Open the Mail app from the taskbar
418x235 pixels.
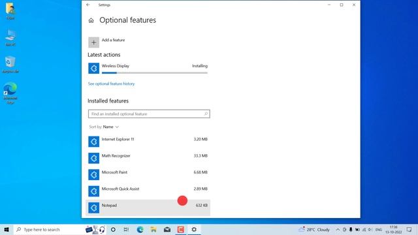[167, 229]
